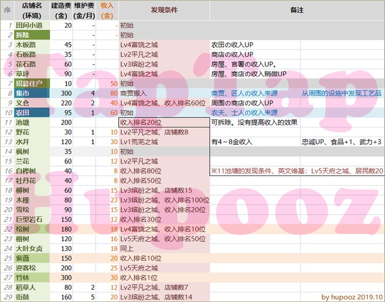385x302 pixels.
Task: Click the 池塘 name cell
Action: 32,122
